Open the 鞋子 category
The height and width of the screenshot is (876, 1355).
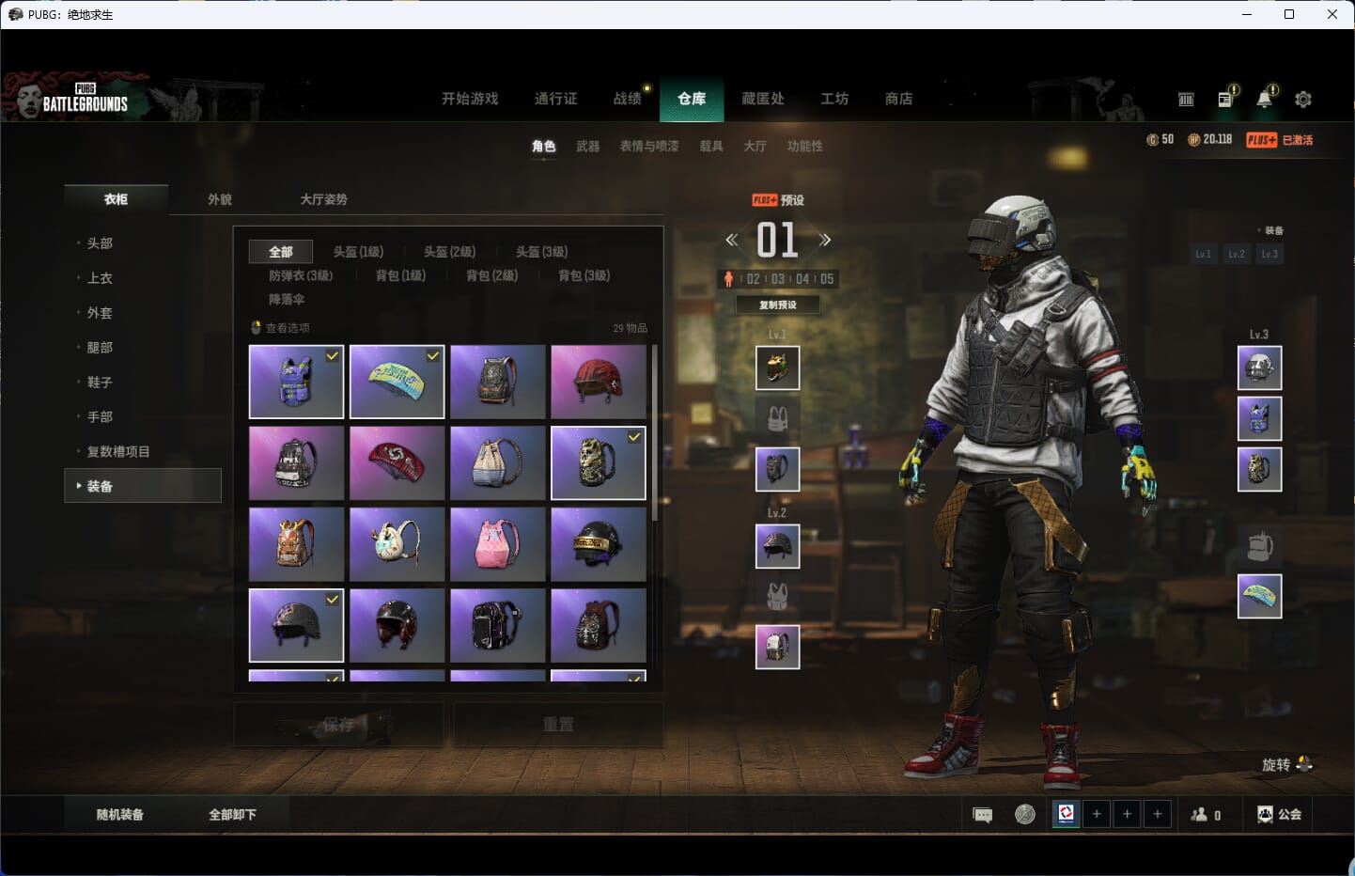(100, 383)
